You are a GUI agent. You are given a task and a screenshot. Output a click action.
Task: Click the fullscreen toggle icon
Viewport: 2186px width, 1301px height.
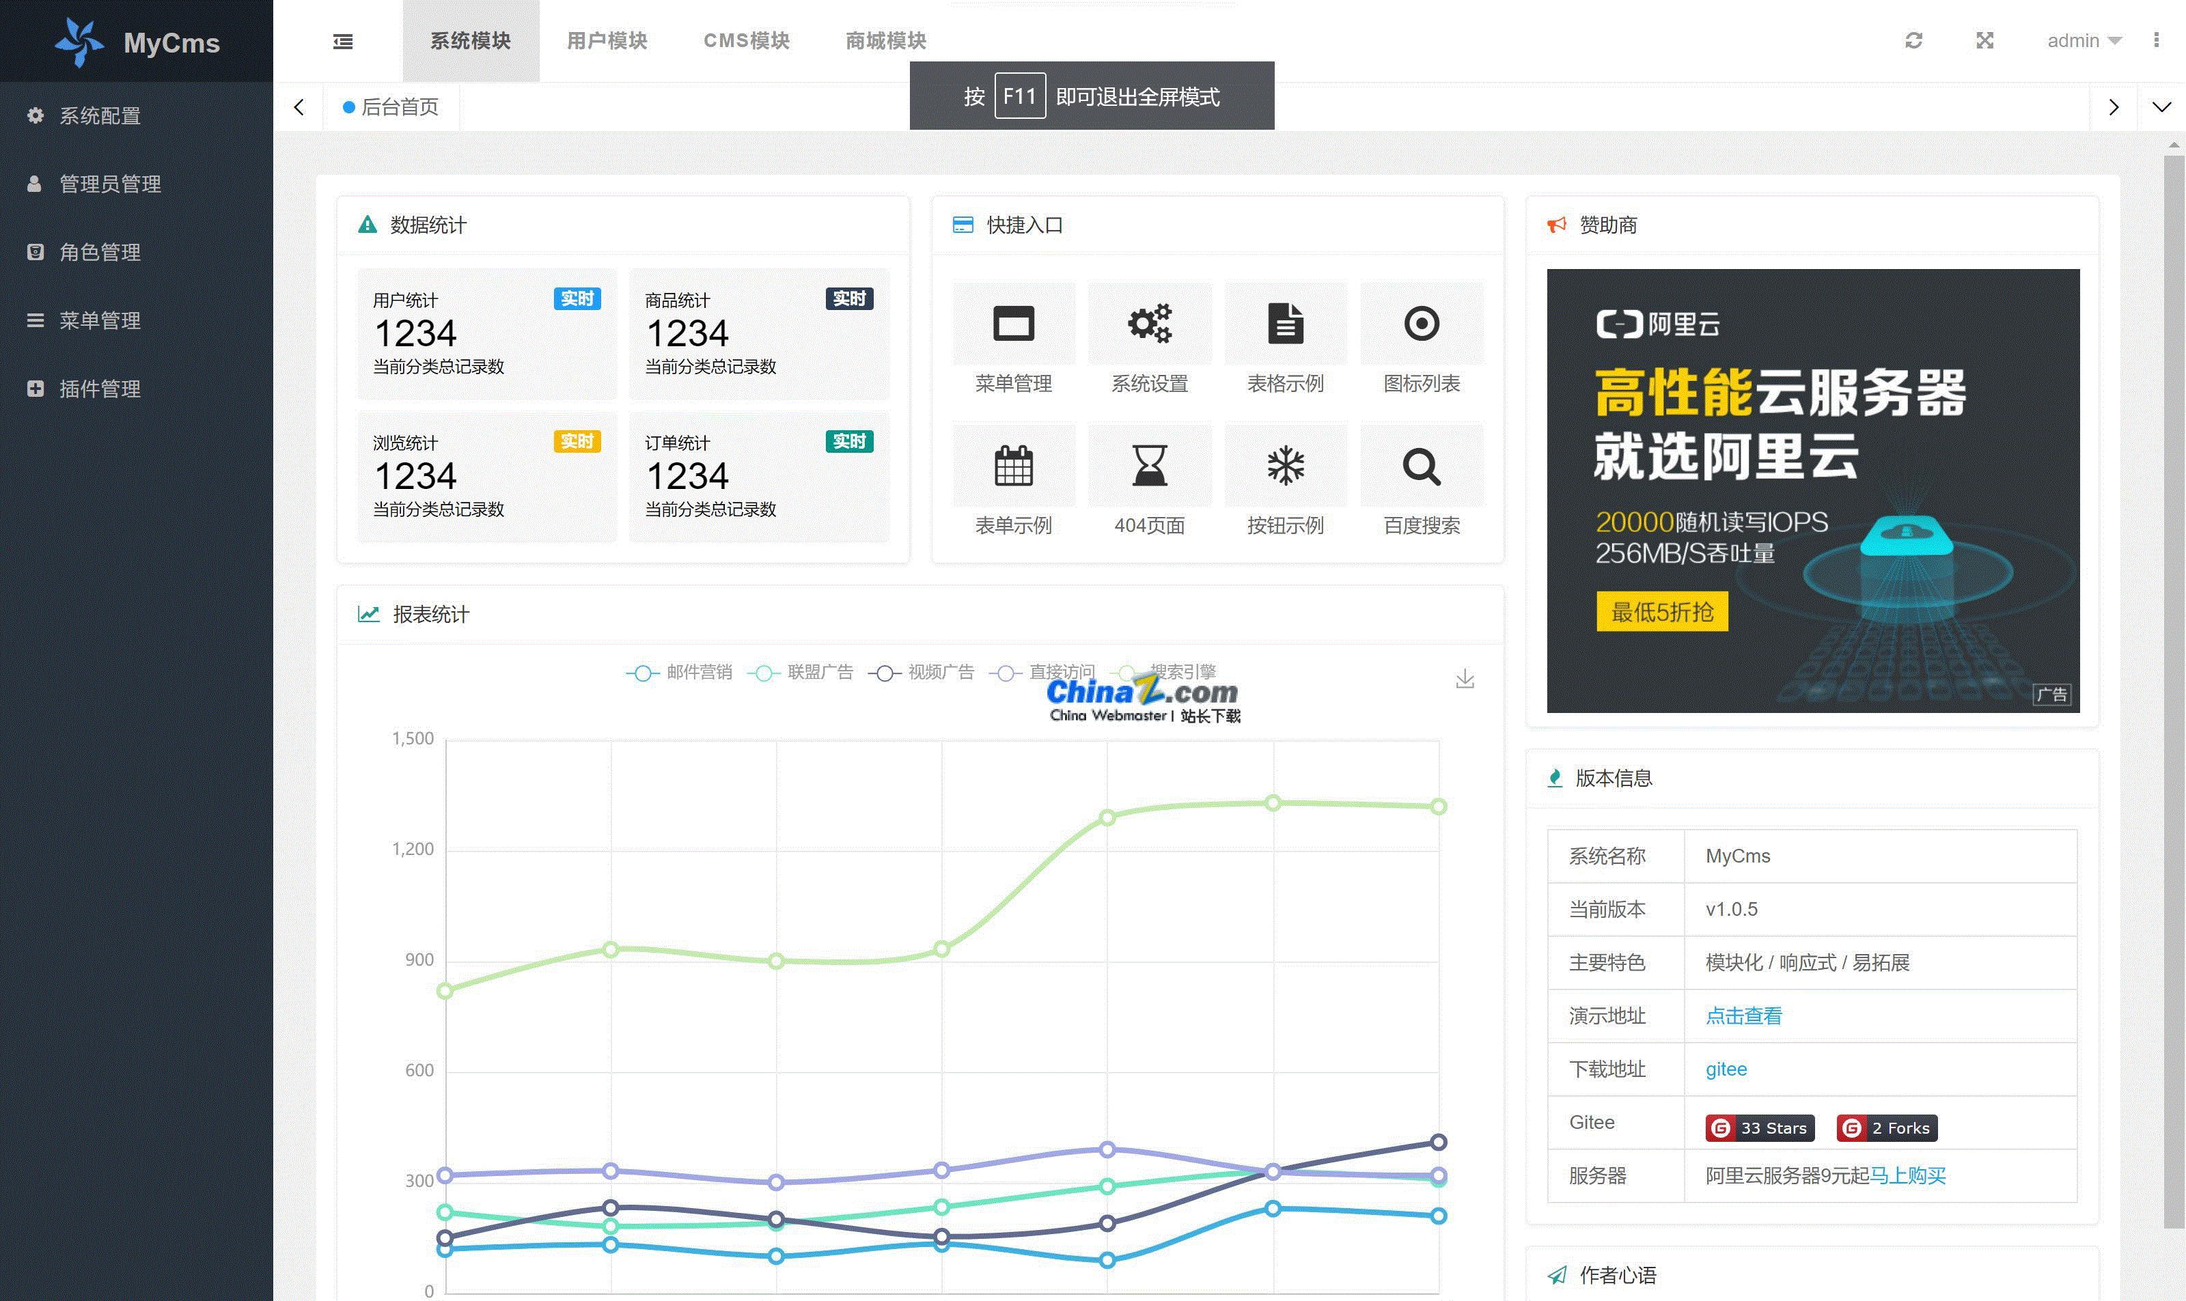(x=1984, y=40)
